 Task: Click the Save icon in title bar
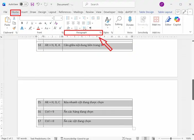click(x=32, y=4)
